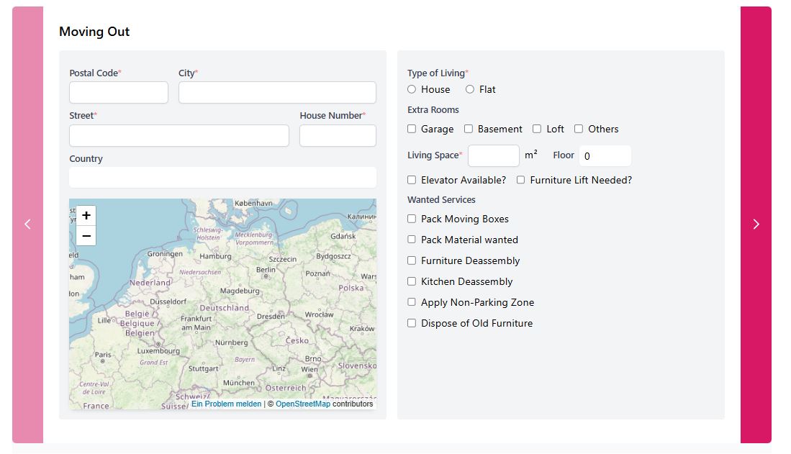Check the Basement extra room
Viewport: 791px width, 454px height.
point(469,129)
